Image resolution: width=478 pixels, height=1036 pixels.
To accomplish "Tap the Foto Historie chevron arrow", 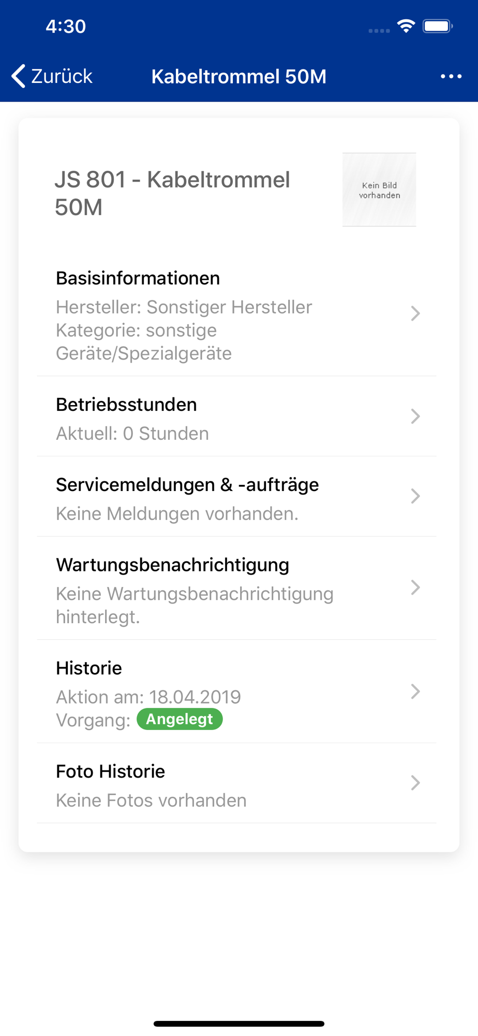I will 415,783.
